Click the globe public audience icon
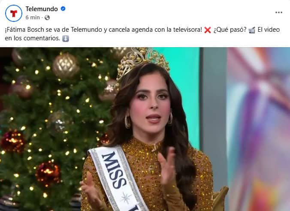Screen dimensions: 290x211 [47, 18]
